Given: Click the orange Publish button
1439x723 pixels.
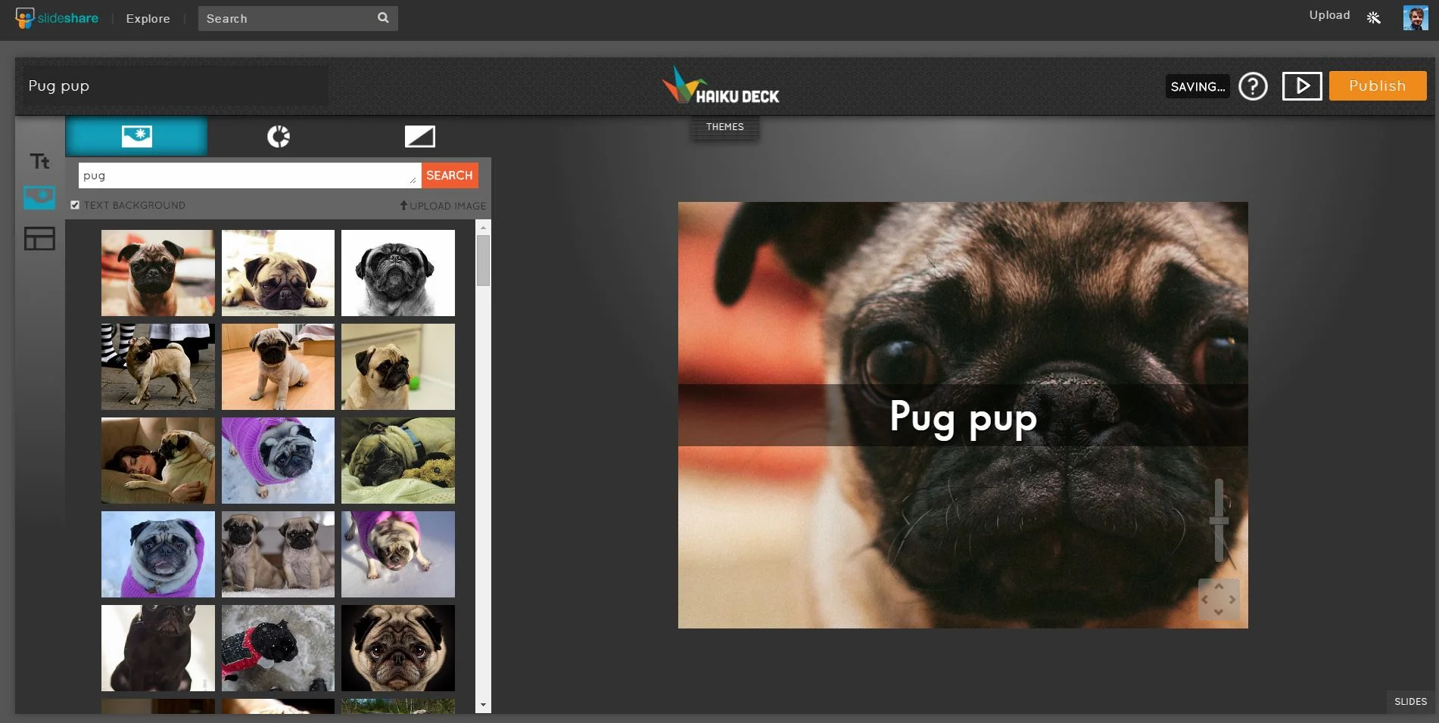Looking at the screenshot, I should point(1378,86).
